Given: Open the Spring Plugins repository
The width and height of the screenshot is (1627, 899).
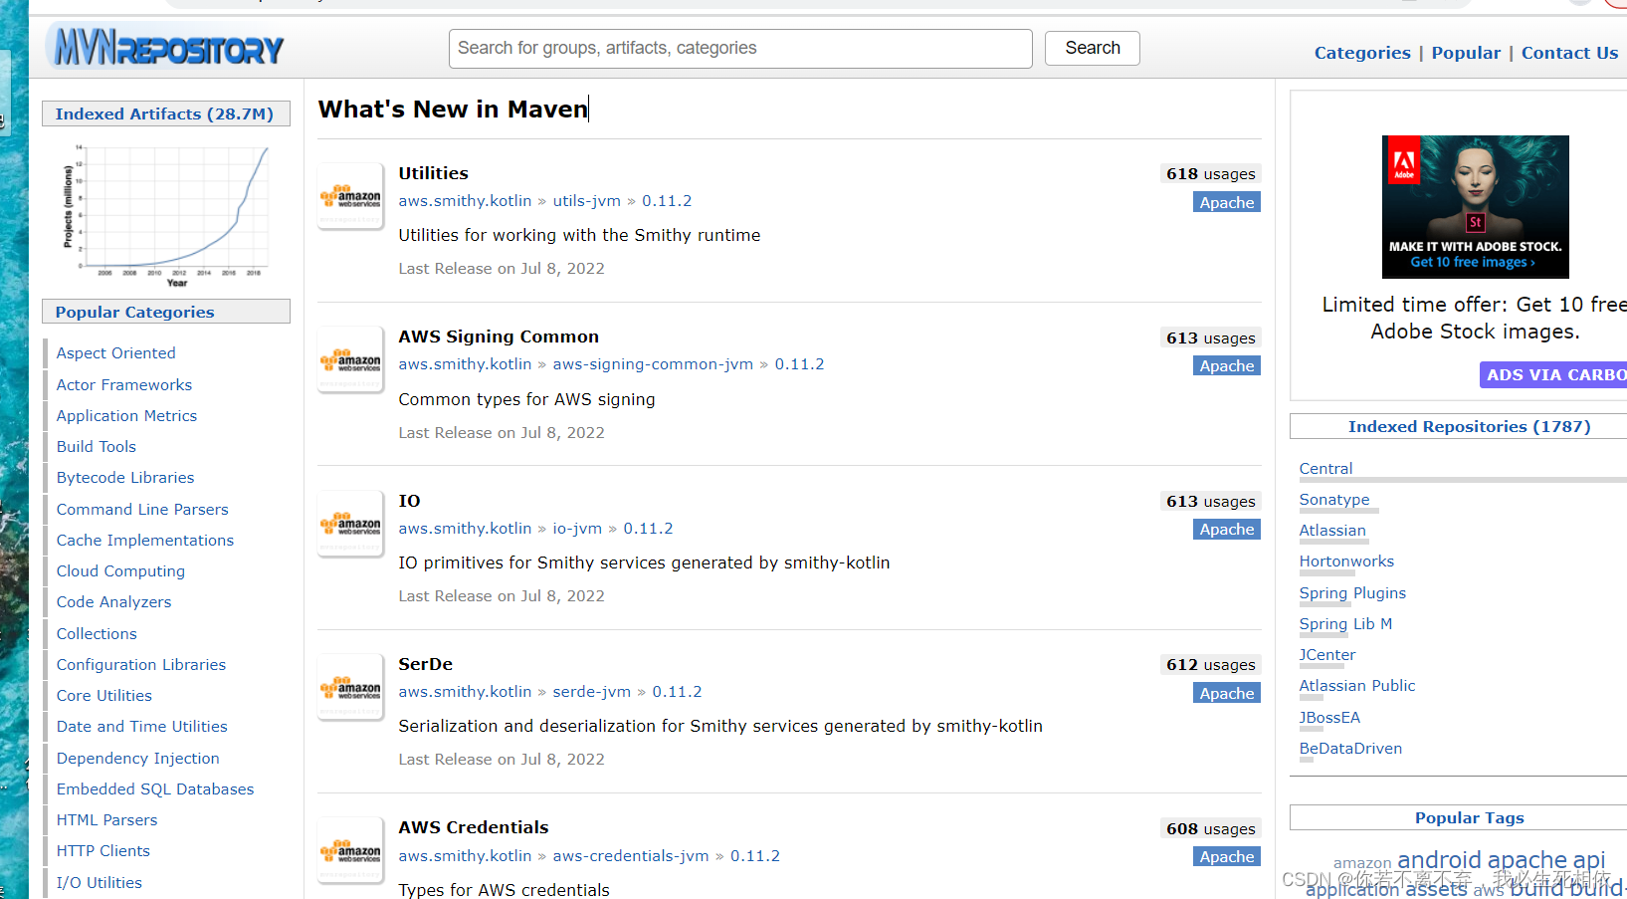Looking at the screenshot, I should click(x=1352, y=592).
